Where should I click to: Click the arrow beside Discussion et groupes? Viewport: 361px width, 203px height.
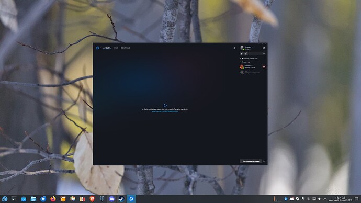point(264,161)
